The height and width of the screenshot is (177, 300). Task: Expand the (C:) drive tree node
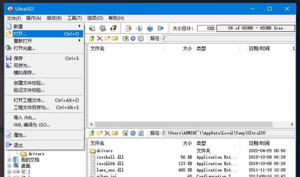tap(9, 172)
